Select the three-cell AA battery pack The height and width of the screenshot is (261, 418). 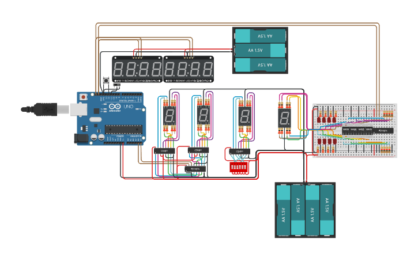click(x=260, y=50)
